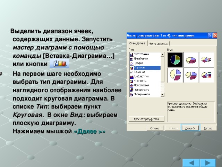Click the Готово button

click(x=208, y=128)
